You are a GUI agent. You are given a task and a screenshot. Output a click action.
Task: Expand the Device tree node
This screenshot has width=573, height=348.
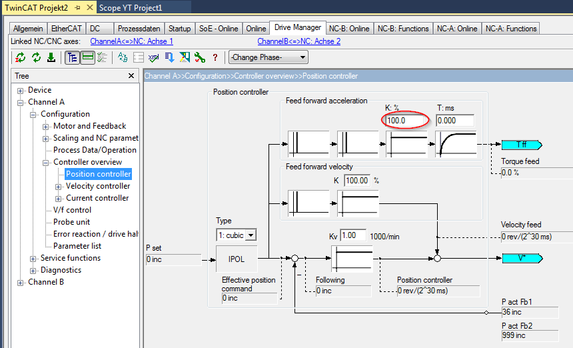21,91
